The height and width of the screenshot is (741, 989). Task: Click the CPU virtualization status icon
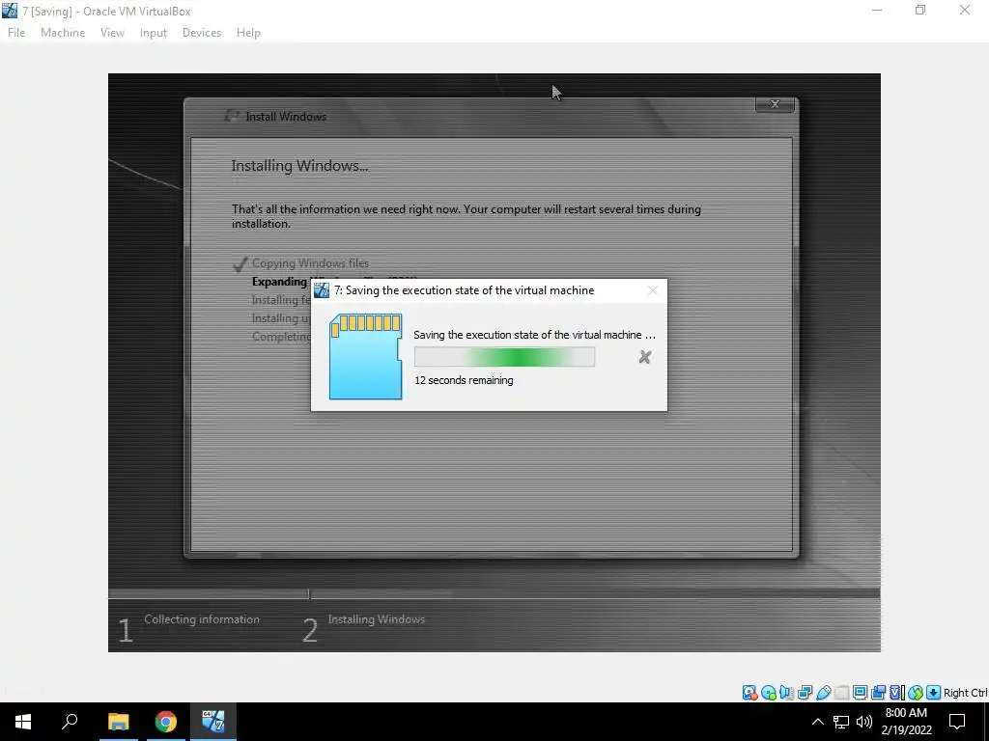point(896,693)
